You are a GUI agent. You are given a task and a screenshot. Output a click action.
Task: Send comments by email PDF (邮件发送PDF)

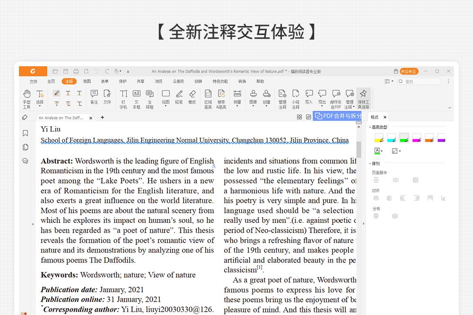point(336,99)
